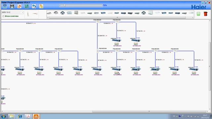Click the canvas horizontal scrollbar thumb

tap(149, 111)
